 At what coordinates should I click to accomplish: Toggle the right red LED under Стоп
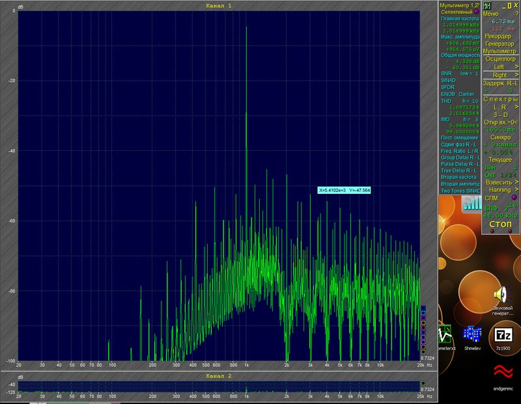(x=510, y=231)
